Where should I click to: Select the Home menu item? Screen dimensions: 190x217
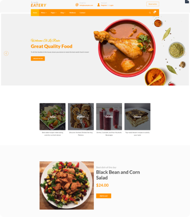pos(35,13)
